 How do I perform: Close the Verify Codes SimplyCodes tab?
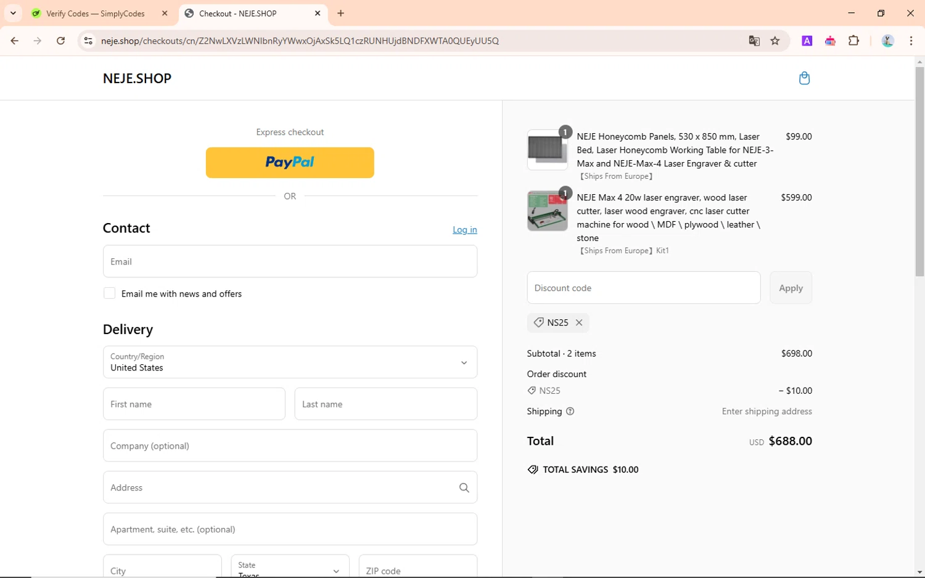point(165,13)
